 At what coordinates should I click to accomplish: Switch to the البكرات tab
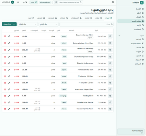(x=88, y=18)
